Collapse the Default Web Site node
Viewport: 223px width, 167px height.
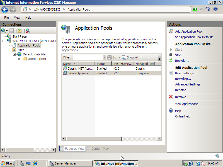pyautogui.click(x=14, y=54)
